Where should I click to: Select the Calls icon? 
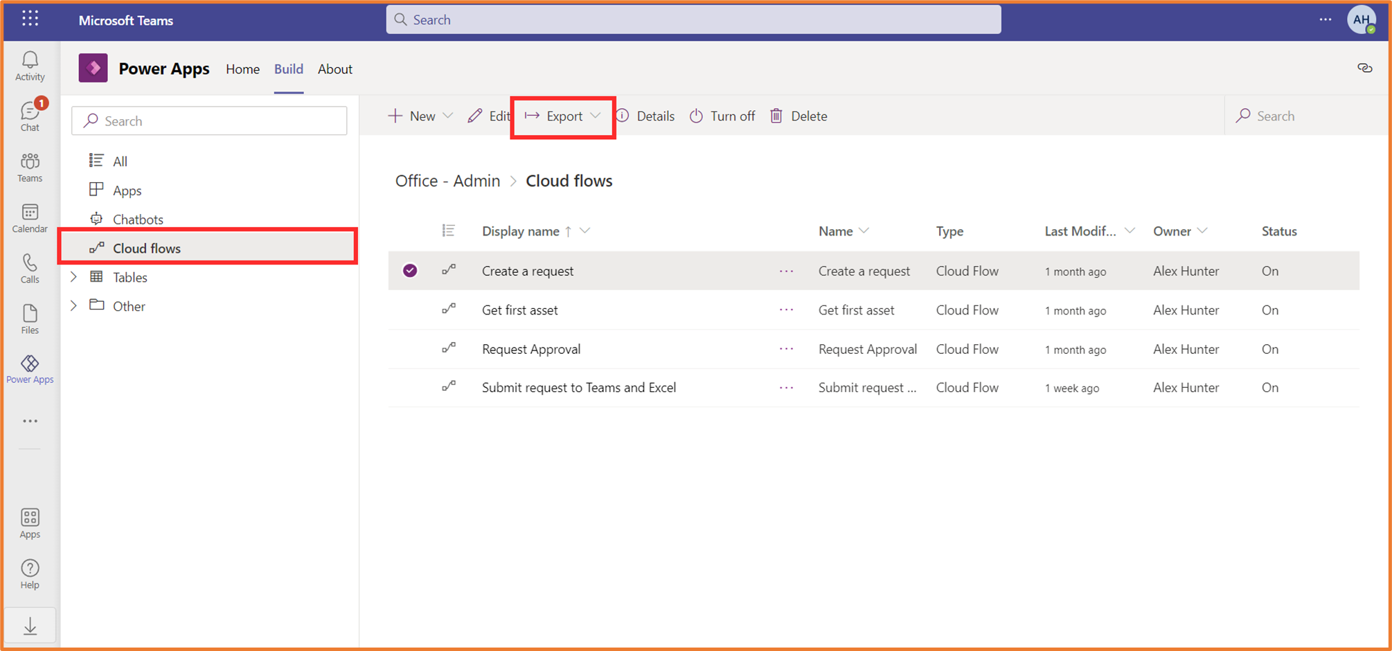pyautogui.click(x=29, y=268)
